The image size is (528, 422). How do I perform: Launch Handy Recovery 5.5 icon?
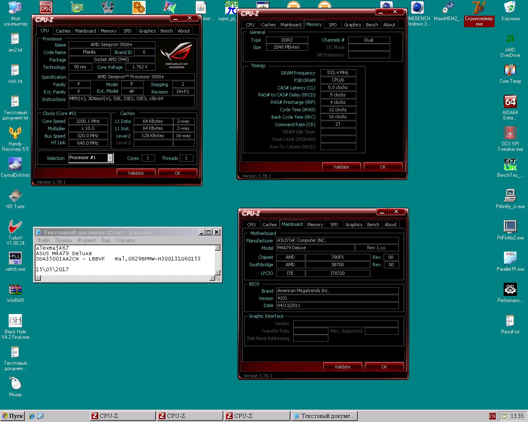[x=15, y=139]
